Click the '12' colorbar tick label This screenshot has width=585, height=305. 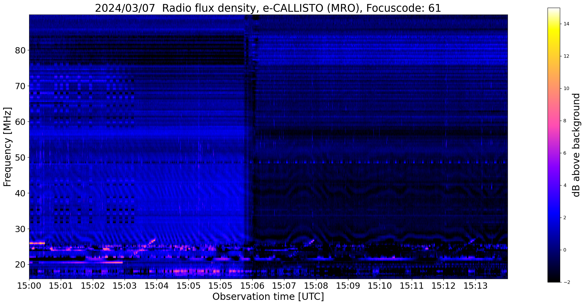(566, 56)
